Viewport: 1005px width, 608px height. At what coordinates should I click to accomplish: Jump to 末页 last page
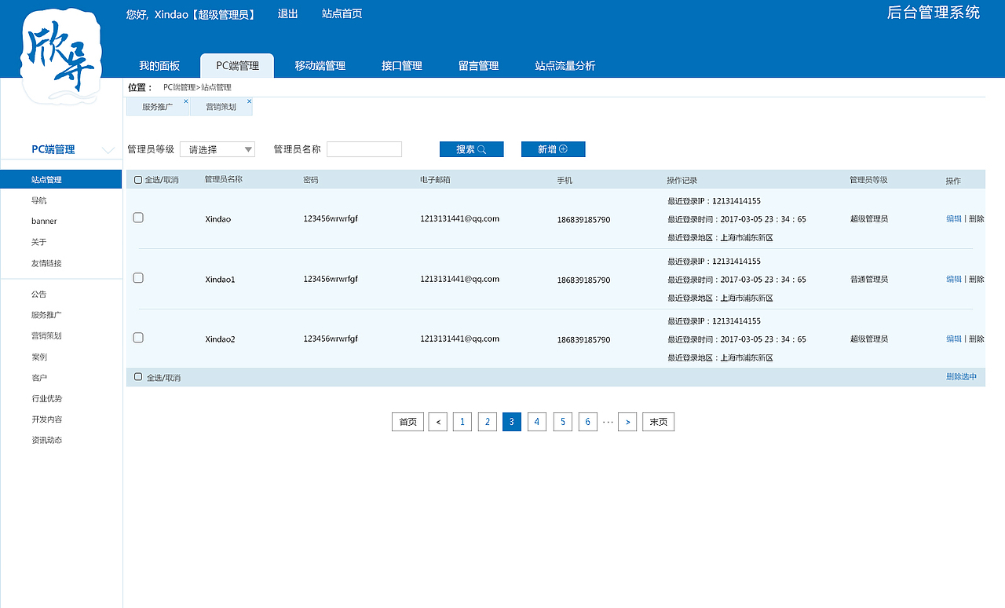click(659, 422)
